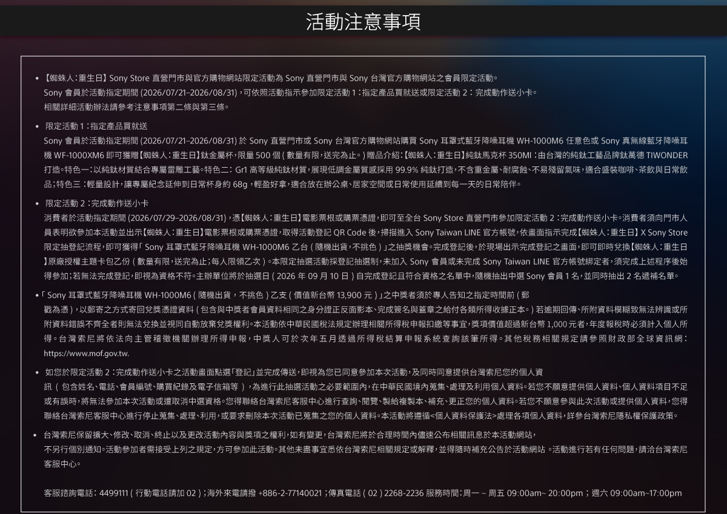Open the https://www.mof.gov.tw. link
The width and height of the screenshot is (727, 514).
(87, 353)
